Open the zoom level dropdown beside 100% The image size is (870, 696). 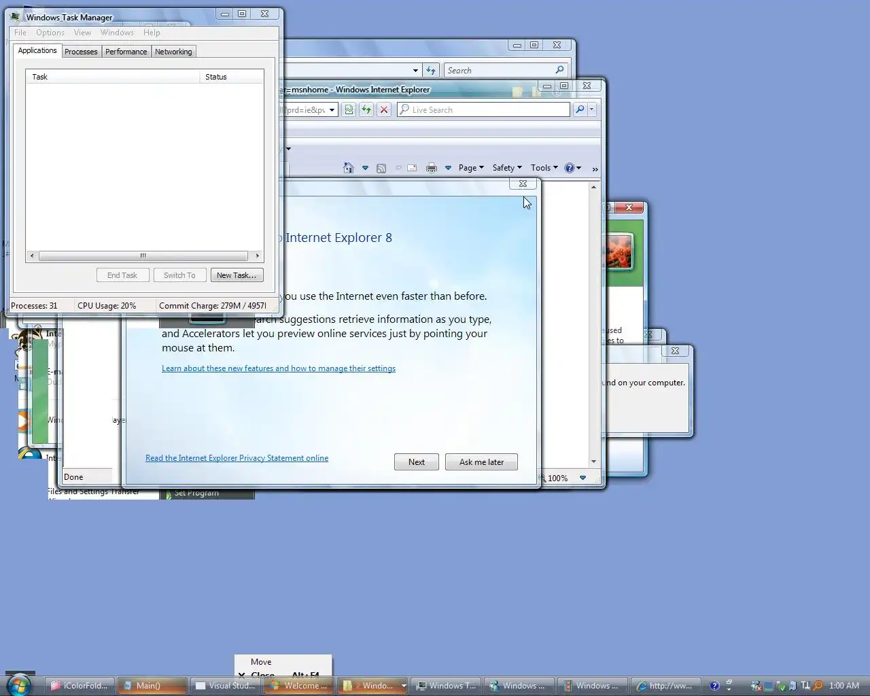click(x=582, y=478)
